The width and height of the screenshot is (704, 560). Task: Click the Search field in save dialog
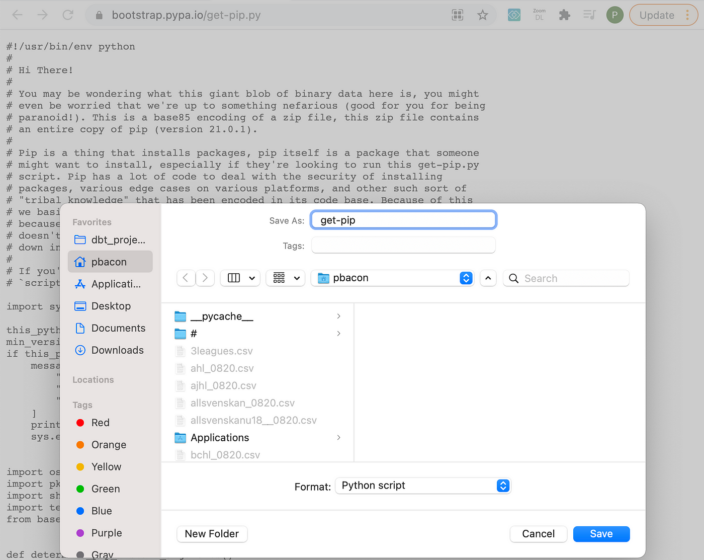tap(566, 278)
